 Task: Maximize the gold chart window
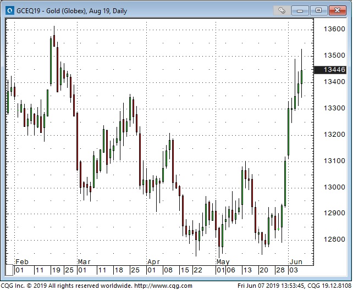pyautogui.click(x=318, y=10)
